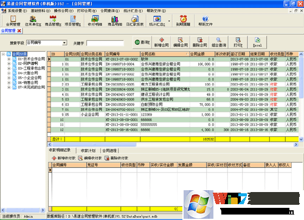Export the list with the Excel button

257,42
